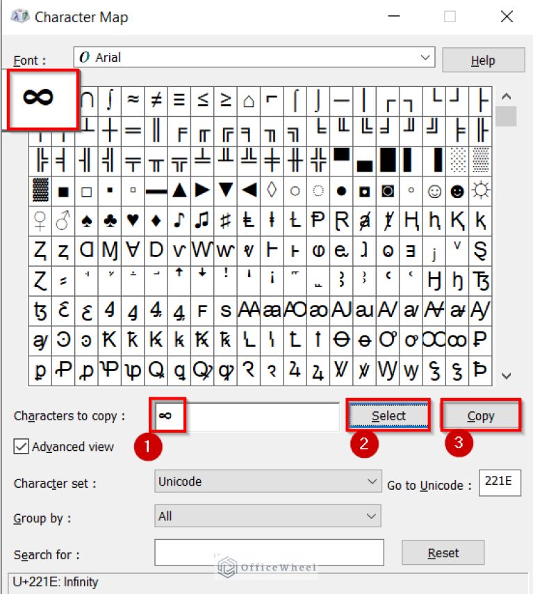This screenshot has height=594, width=533.
Task: Select the less-than-or-equal (≤) character
Action: coord(202,101)
